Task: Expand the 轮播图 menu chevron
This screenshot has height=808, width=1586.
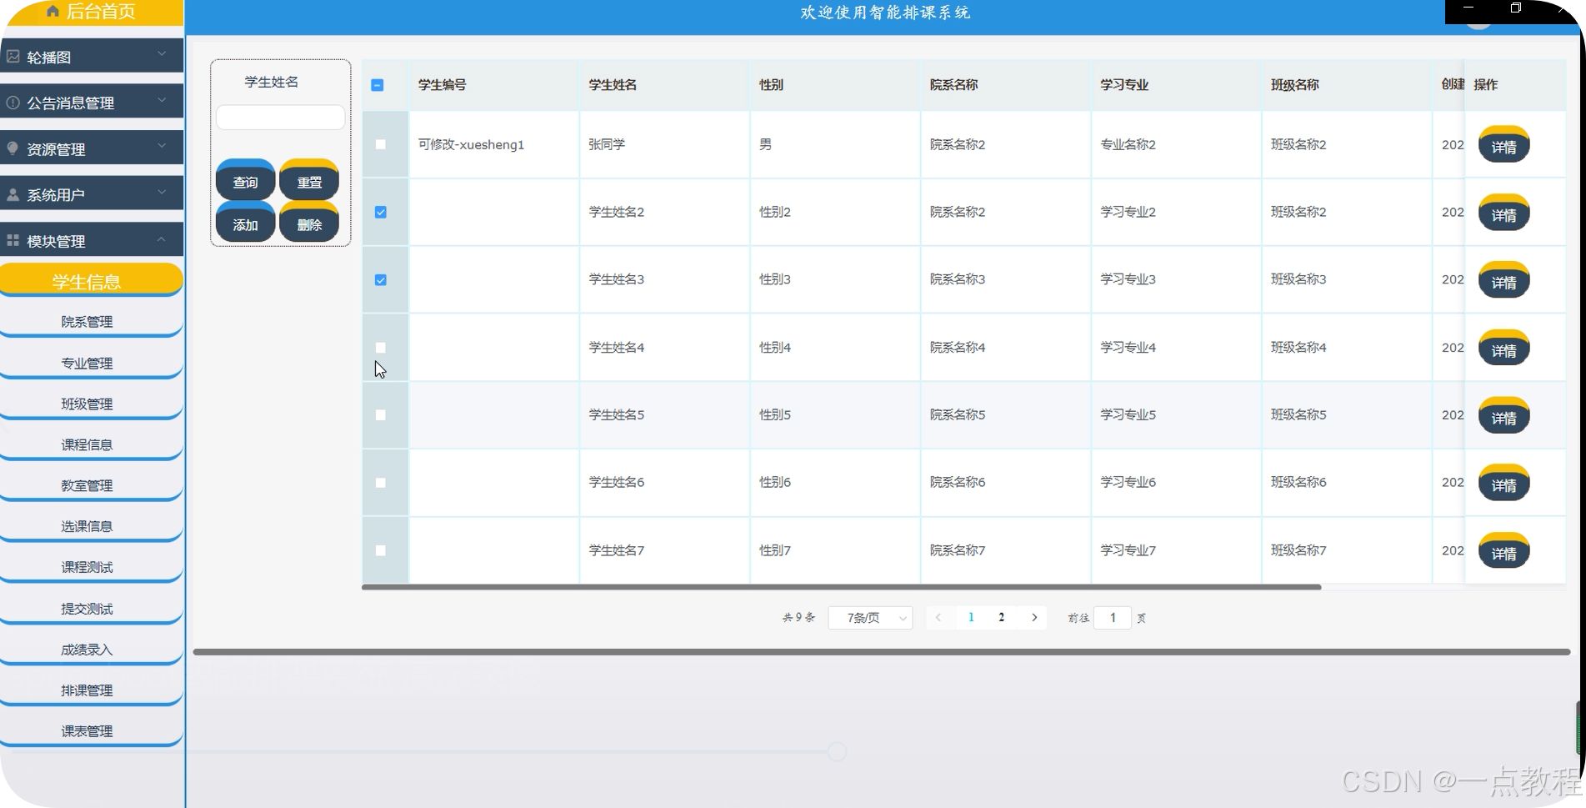Action: click(162, 54)
